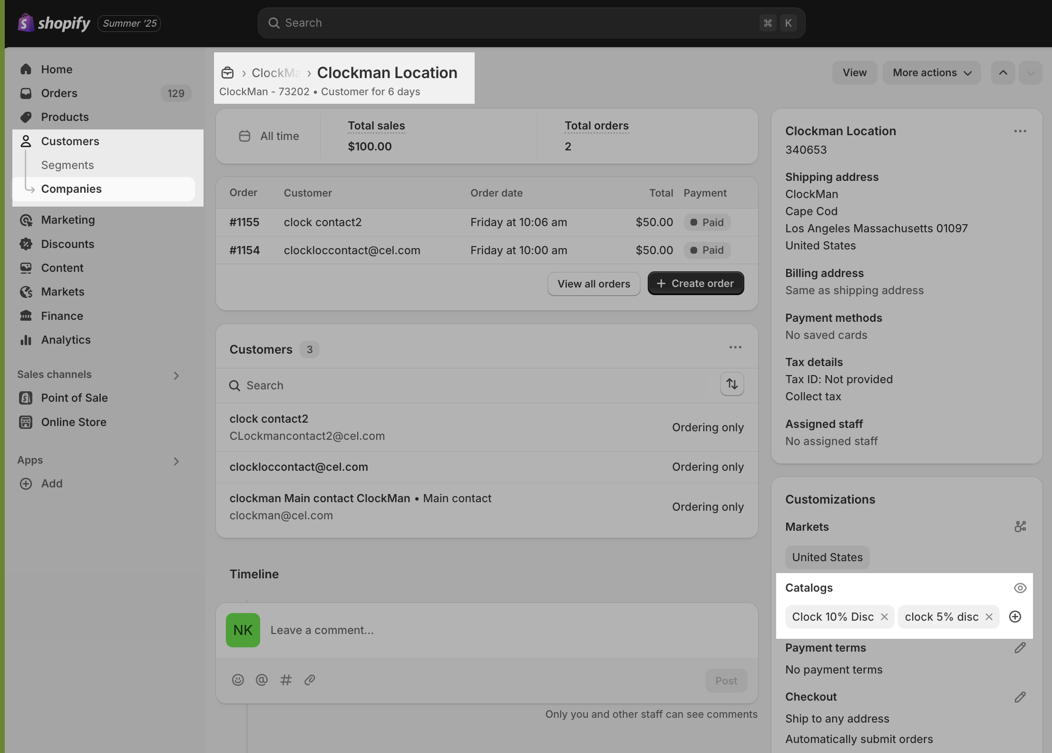
Task: Open the clock contact2 customer row
Action: [x=487, y=427]
